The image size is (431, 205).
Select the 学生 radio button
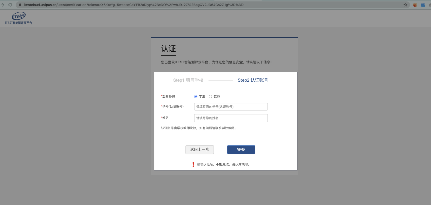(x=196, y=96)
